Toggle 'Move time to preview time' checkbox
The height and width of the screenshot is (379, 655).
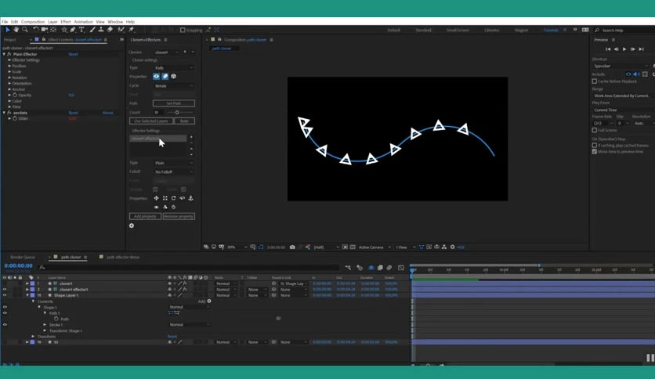click(x=595, y=151)
